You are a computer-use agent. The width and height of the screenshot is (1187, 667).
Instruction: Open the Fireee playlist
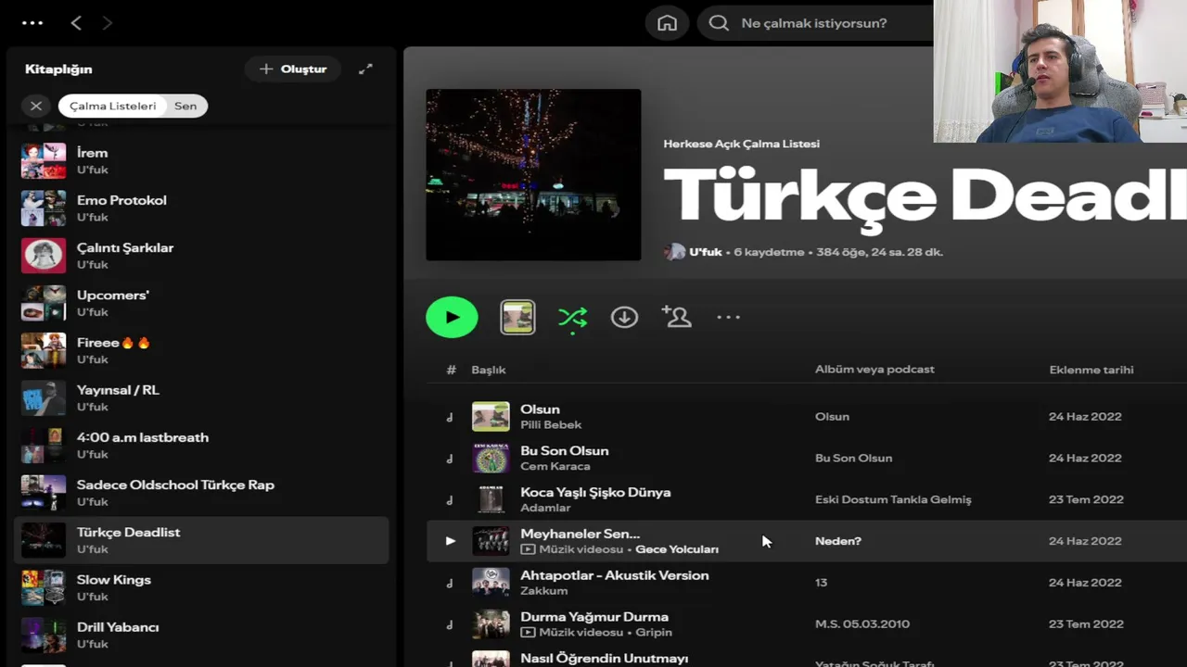coord(201,350)
